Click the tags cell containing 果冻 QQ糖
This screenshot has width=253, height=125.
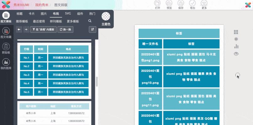coord(191,118)
